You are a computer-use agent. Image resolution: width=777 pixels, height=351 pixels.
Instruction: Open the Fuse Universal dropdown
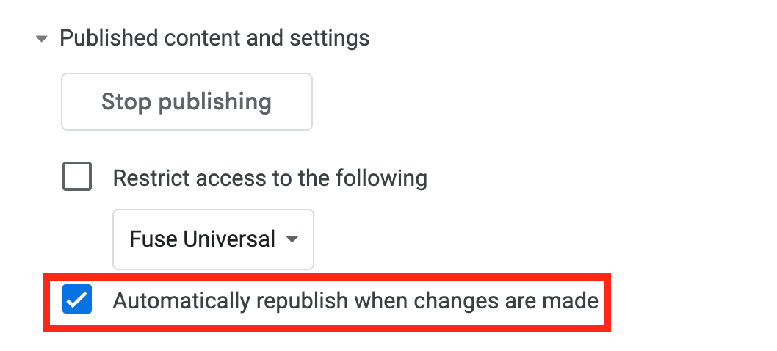[213, 239]
